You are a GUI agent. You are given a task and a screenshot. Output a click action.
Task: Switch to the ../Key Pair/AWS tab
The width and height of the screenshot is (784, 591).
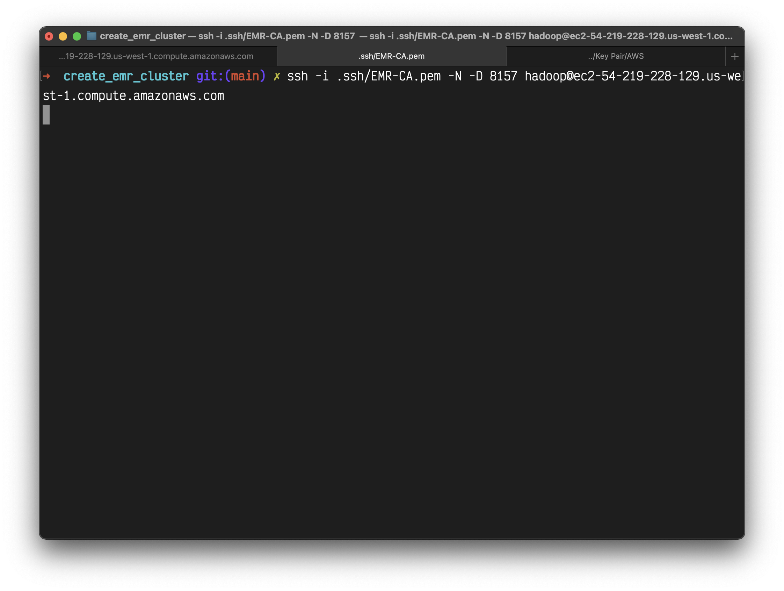point(616,56)
